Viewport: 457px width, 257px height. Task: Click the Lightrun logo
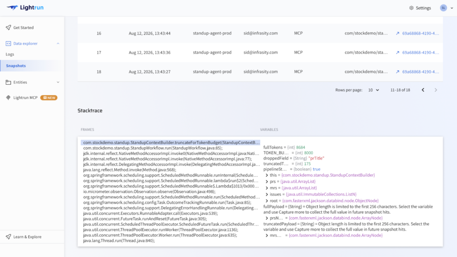(x=25, y=8)
